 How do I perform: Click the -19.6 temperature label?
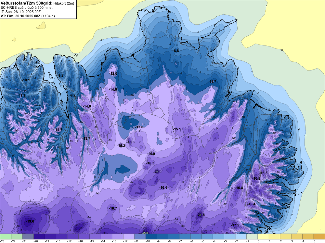click(30, 221)
